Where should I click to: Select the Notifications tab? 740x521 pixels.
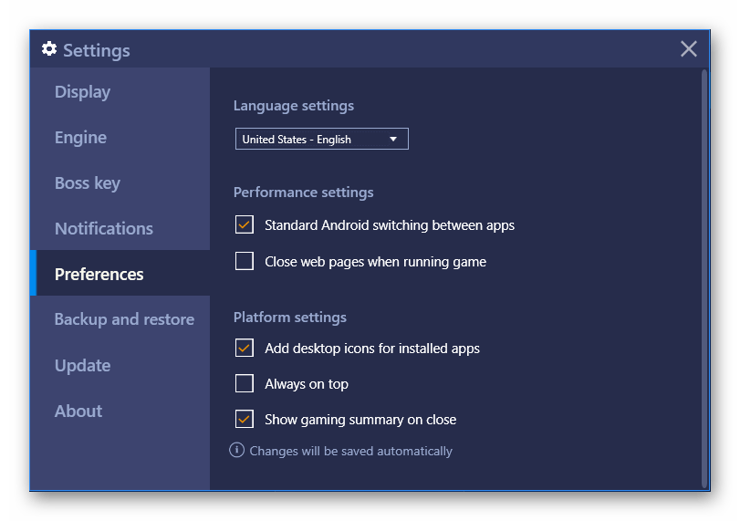coord(103,229)
